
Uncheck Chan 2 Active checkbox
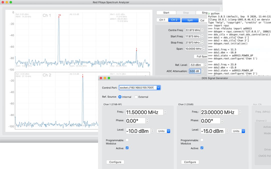pyautogui.click(x=202, y=148)
